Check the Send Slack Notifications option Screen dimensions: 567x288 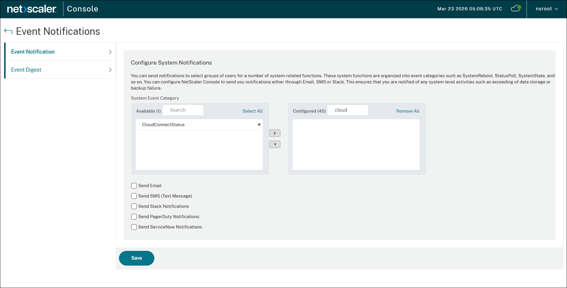134,206
